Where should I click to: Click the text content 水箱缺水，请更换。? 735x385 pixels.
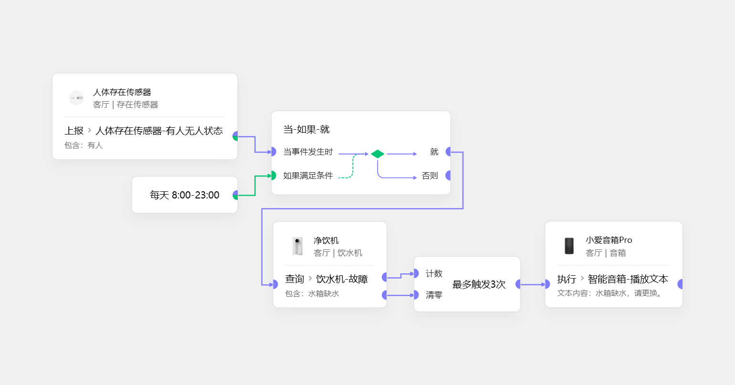tap(629, 293)
